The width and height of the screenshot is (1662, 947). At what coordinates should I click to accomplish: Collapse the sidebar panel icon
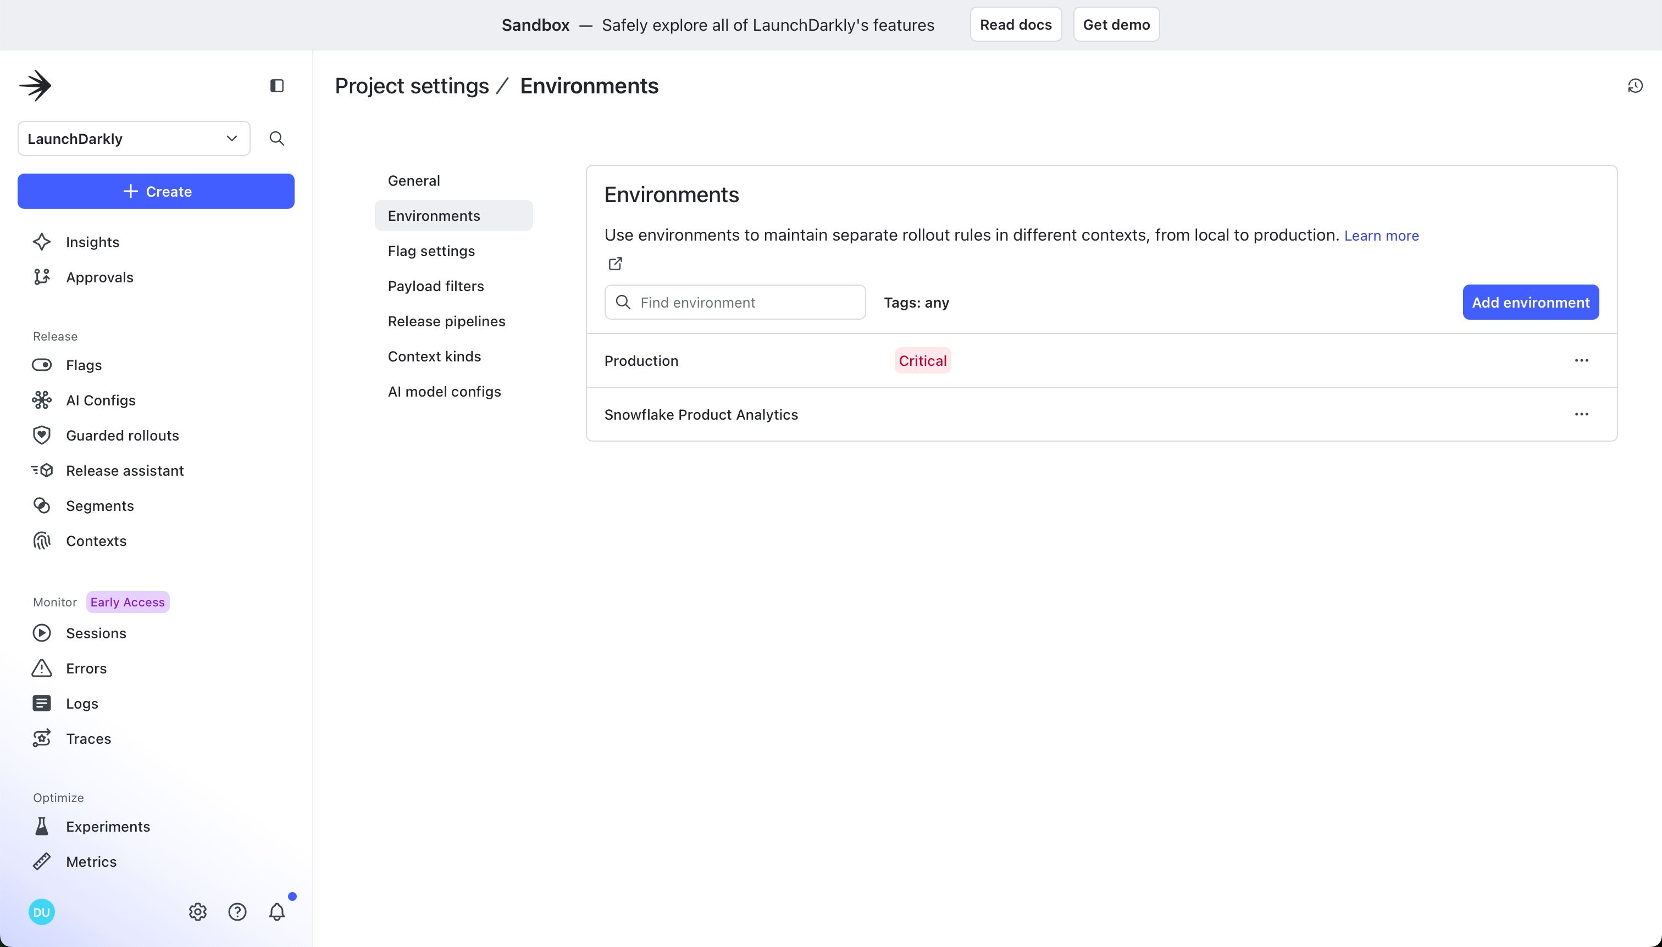click(276, 86)
